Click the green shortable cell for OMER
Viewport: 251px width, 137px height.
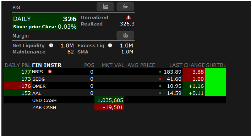215,86
